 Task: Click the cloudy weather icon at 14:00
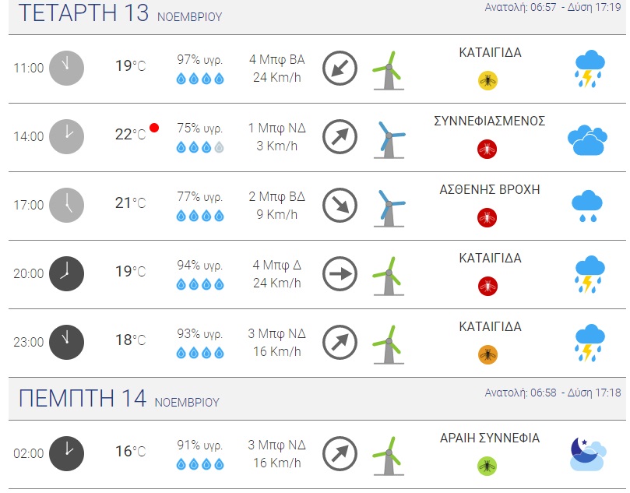tap(586, 138)
